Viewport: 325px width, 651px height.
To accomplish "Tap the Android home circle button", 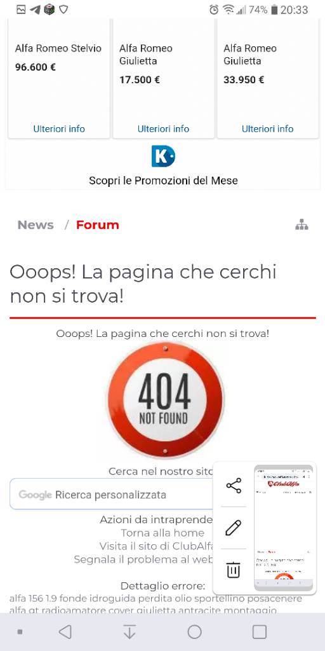I will tap(194, 632).
